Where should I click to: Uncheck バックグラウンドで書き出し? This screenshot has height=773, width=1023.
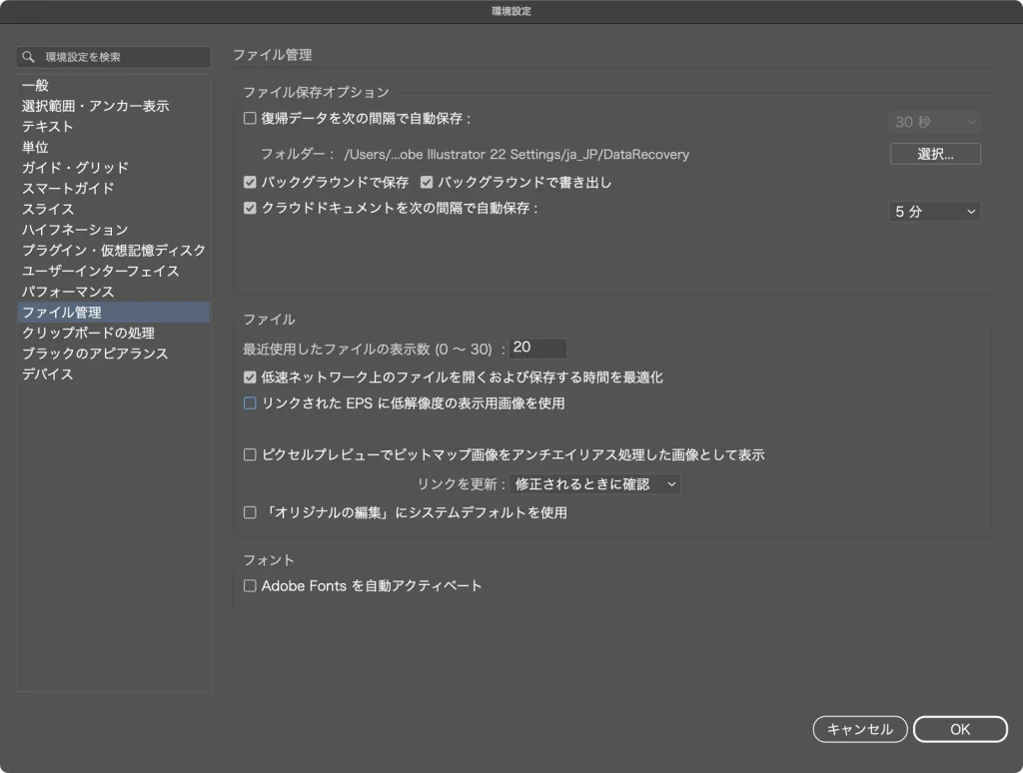coord(427,182)
